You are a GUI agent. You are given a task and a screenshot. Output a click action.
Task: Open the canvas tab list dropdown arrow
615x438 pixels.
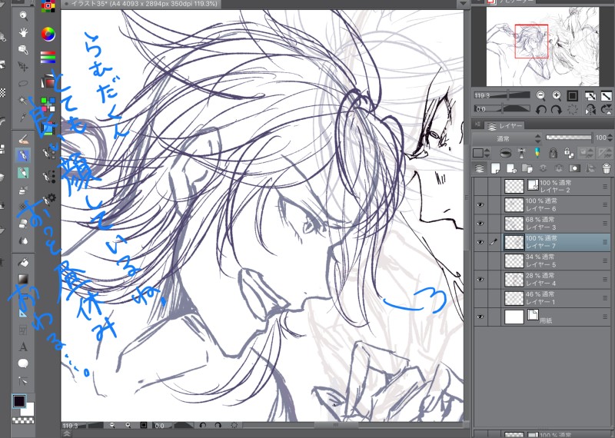(464, 4)
